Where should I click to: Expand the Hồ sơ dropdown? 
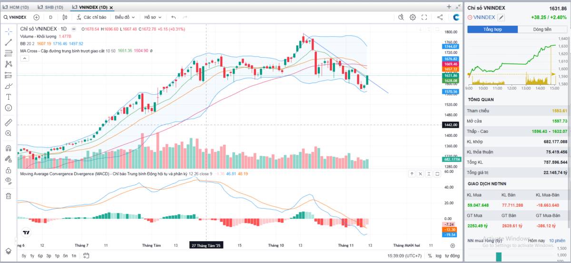coord(153,17)
